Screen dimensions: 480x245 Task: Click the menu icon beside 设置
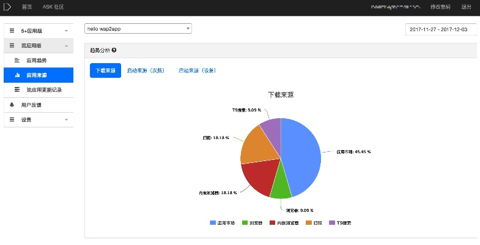pyautogui.click(x=12, y=120)
